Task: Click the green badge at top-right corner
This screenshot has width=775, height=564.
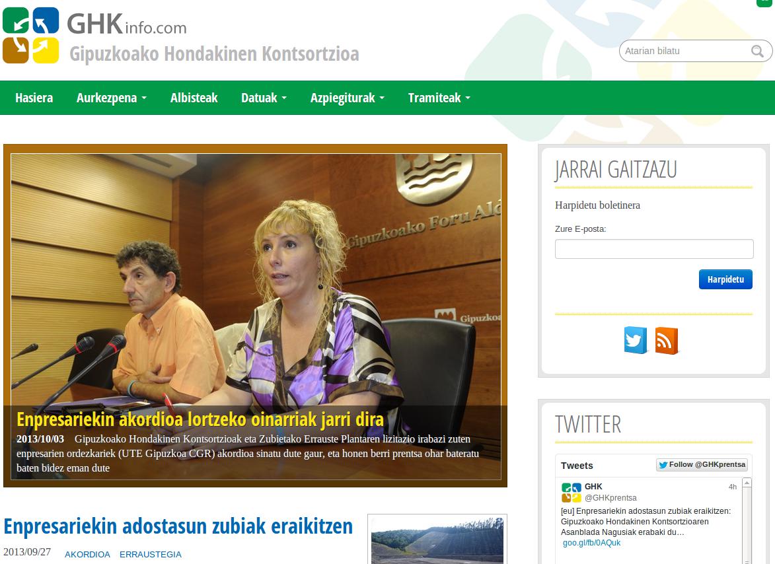Action: pos(764,3)
